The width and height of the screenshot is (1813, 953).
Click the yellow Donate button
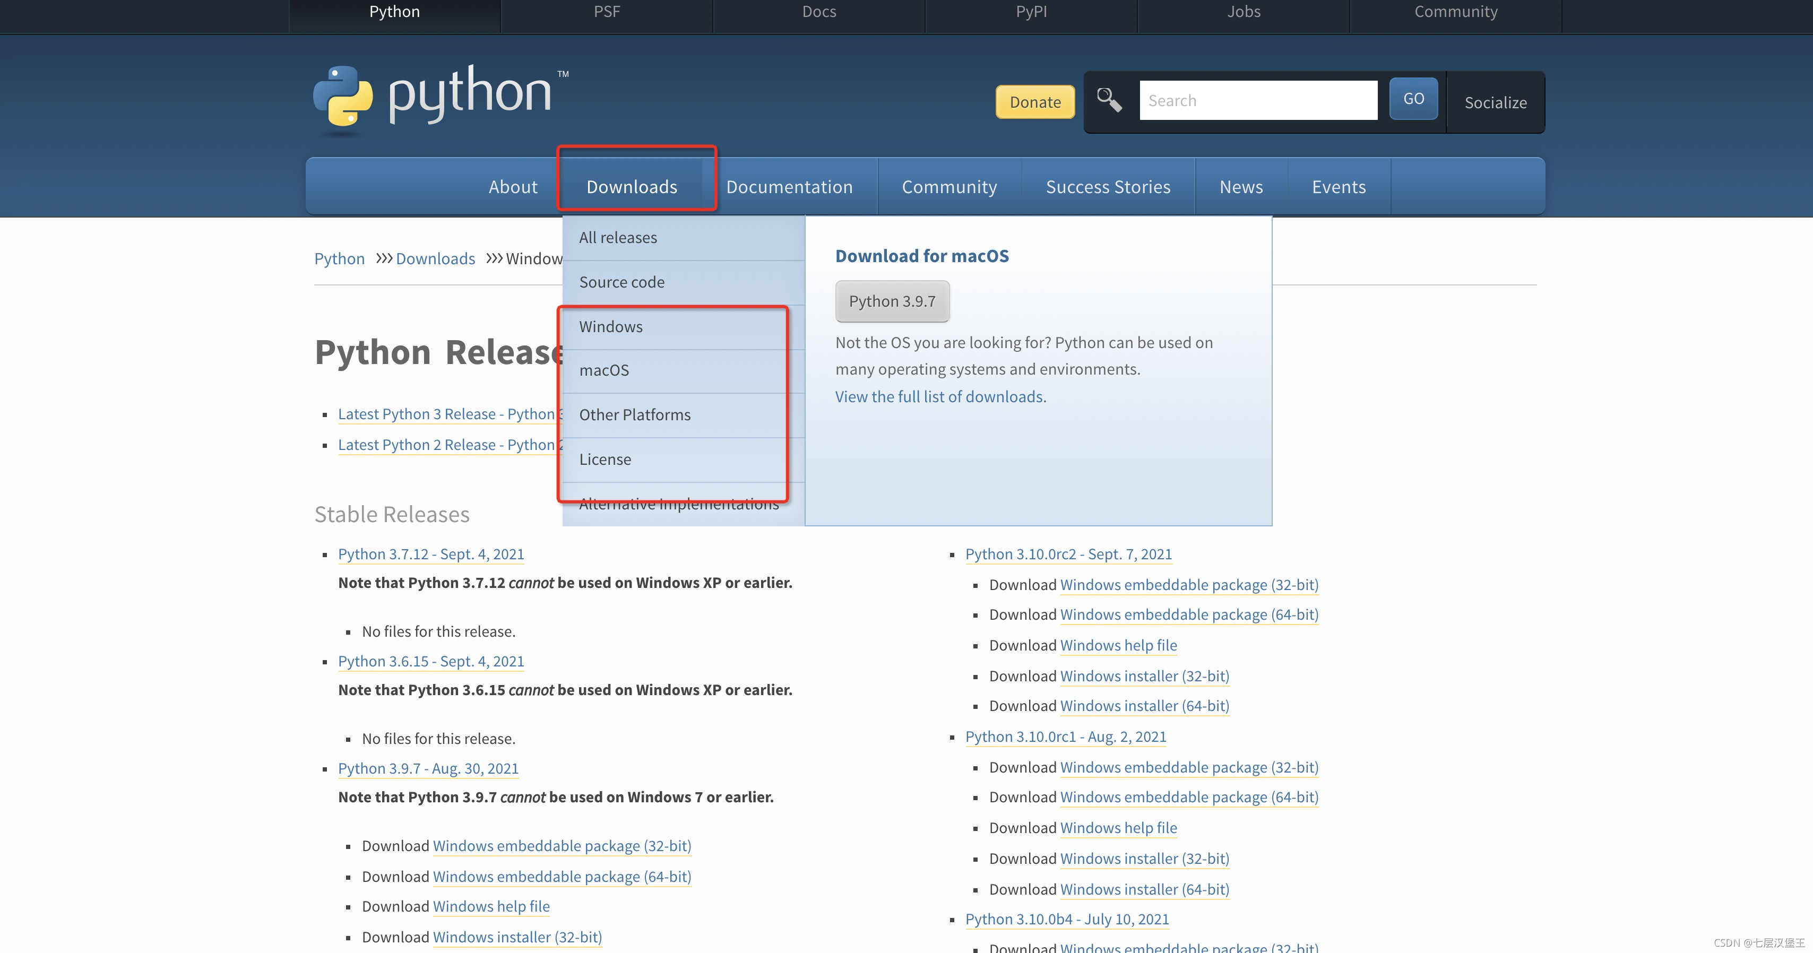tap(1034, 102)
